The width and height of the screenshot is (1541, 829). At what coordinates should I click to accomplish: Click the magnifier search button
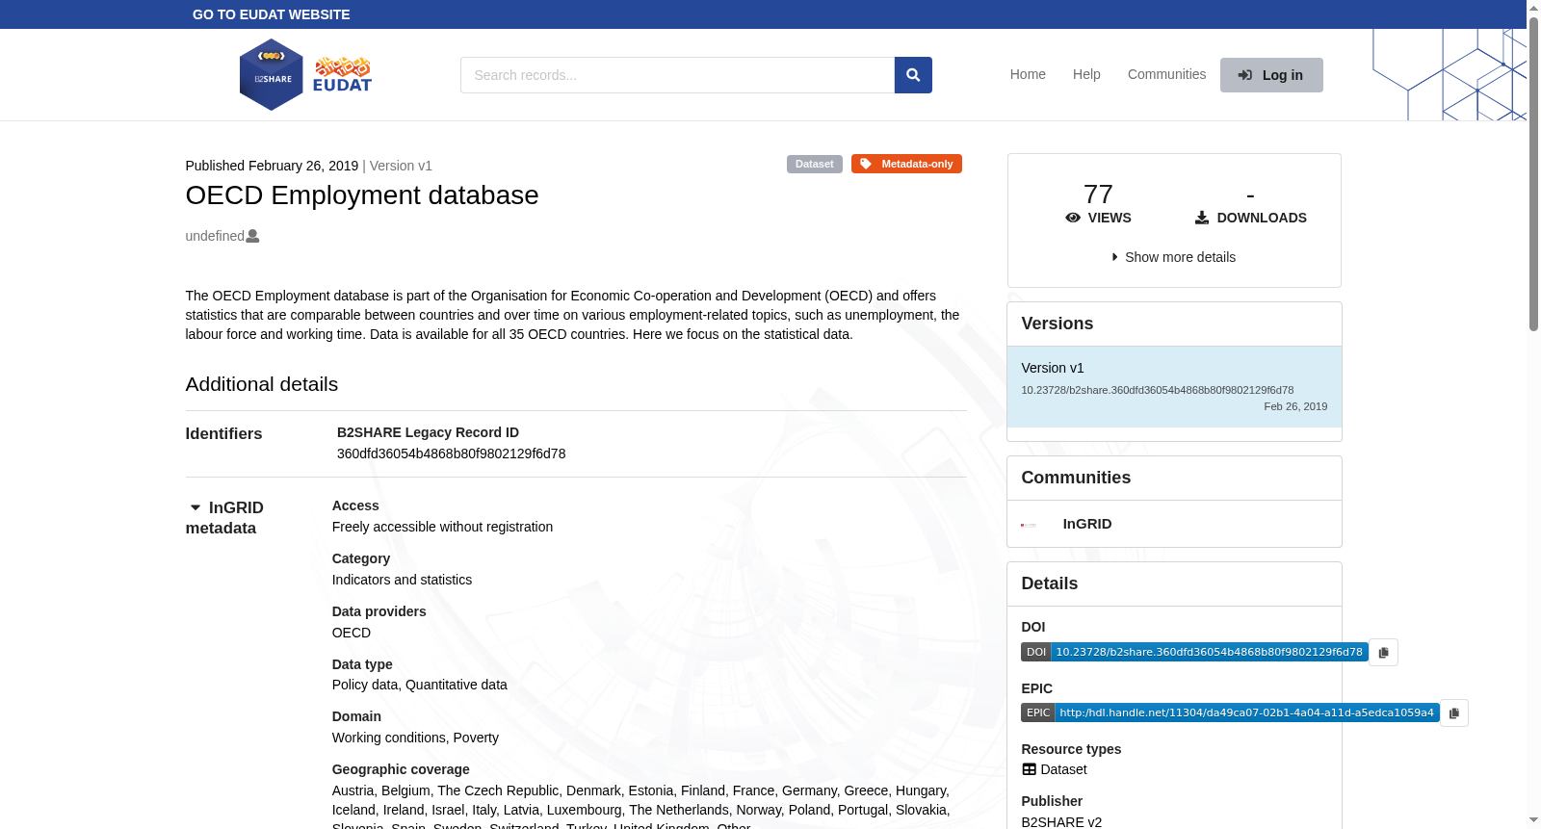[913, 75]
